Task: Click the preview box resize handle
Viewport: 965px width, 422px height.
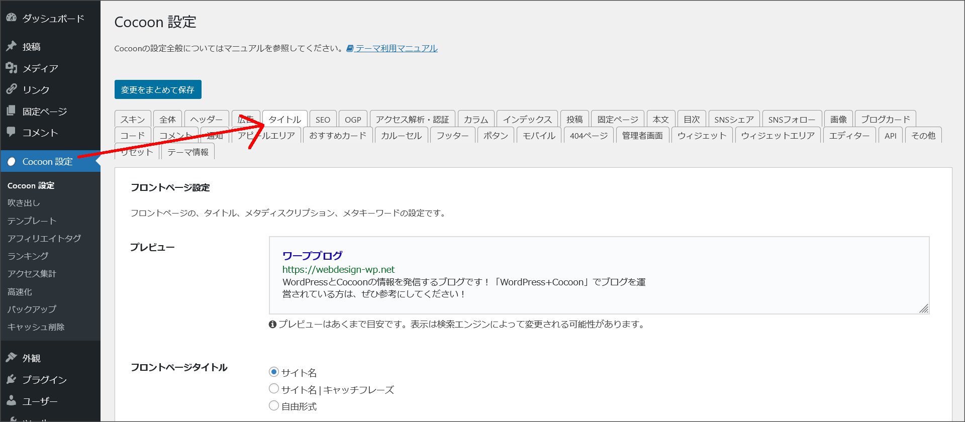Action: (x=924, y=308)
